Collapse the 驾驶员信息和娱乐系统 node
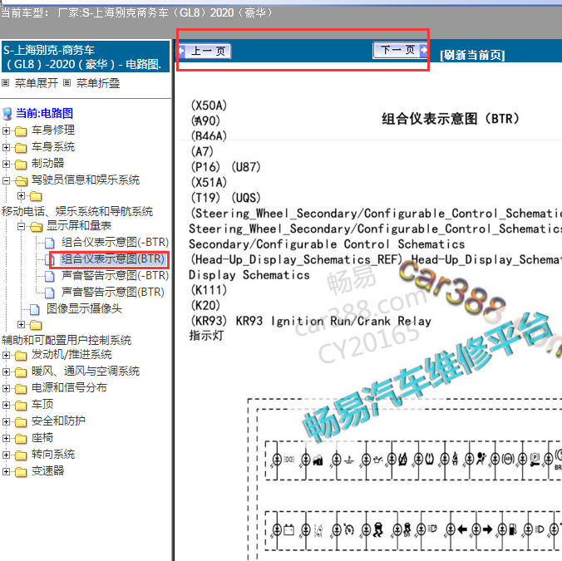 tap(6, 180)
